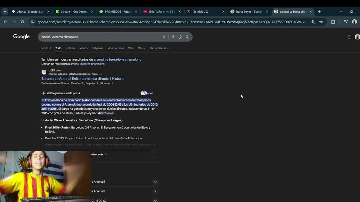Select the Modo IA search filter
Screen dimensions: 360x202
46,48
